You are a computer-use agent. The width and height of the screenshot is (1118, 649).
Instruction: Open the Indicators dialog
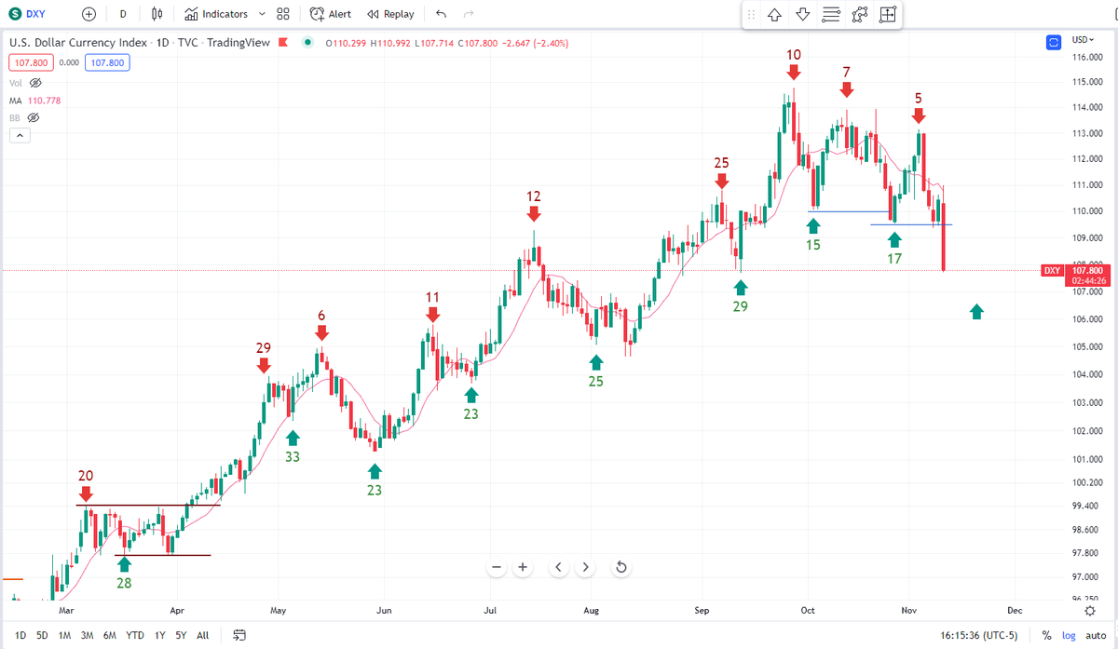click(216, 14)
